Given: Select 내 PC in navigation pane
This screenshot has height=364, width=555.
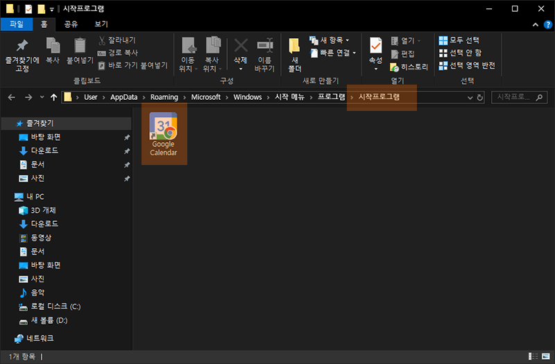Looking at the screenshot, I should pos(35,197).
